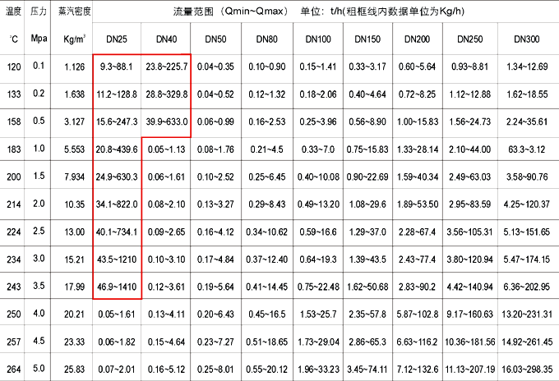Select the DN40 column header
The image size is (559, 381).
click(166, 39)
